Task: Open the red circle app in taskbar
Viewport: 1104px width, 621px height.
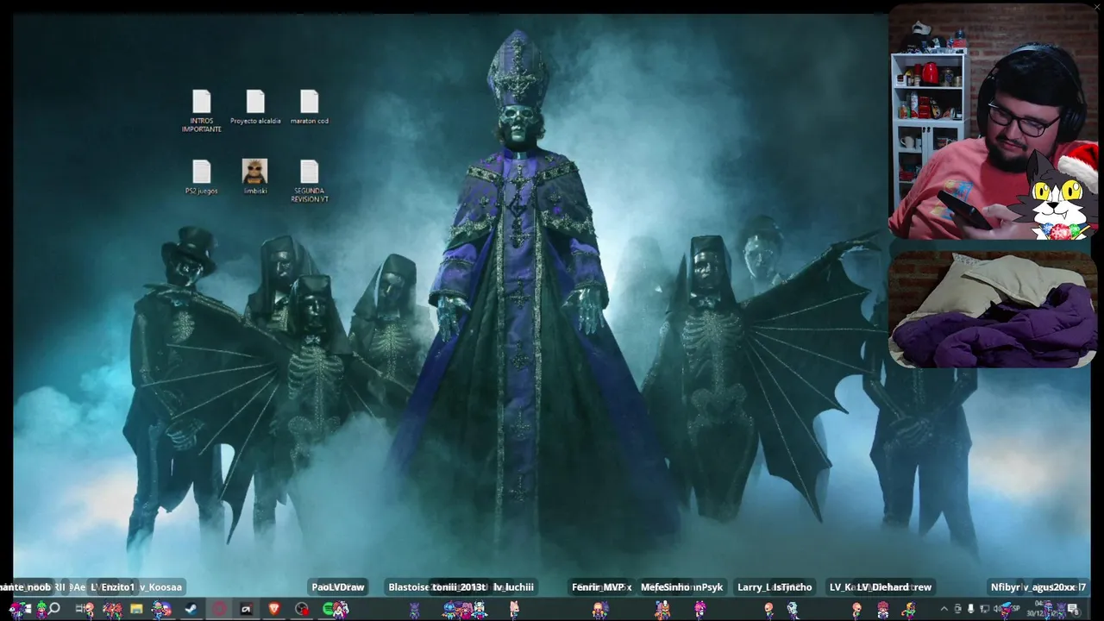Action: click(218, 609)
